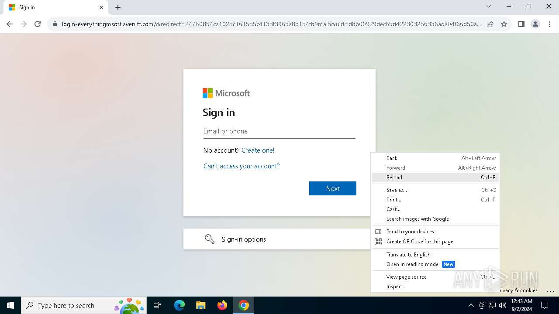Screen dimensions: 559x314
Task: Select Print... in context menu
Action: click(x=435, y=200)
